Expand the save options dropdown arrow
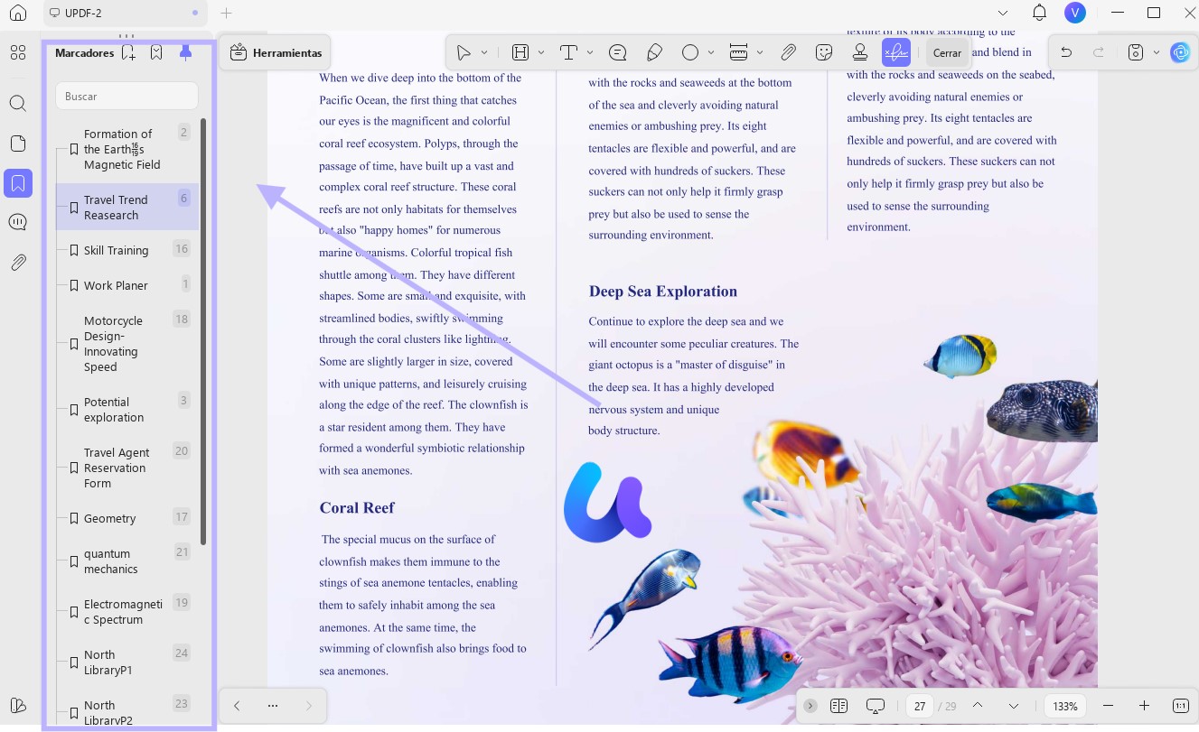Image resolution: width=1199 pixels, height=732 pixels. click(1157, 53)
